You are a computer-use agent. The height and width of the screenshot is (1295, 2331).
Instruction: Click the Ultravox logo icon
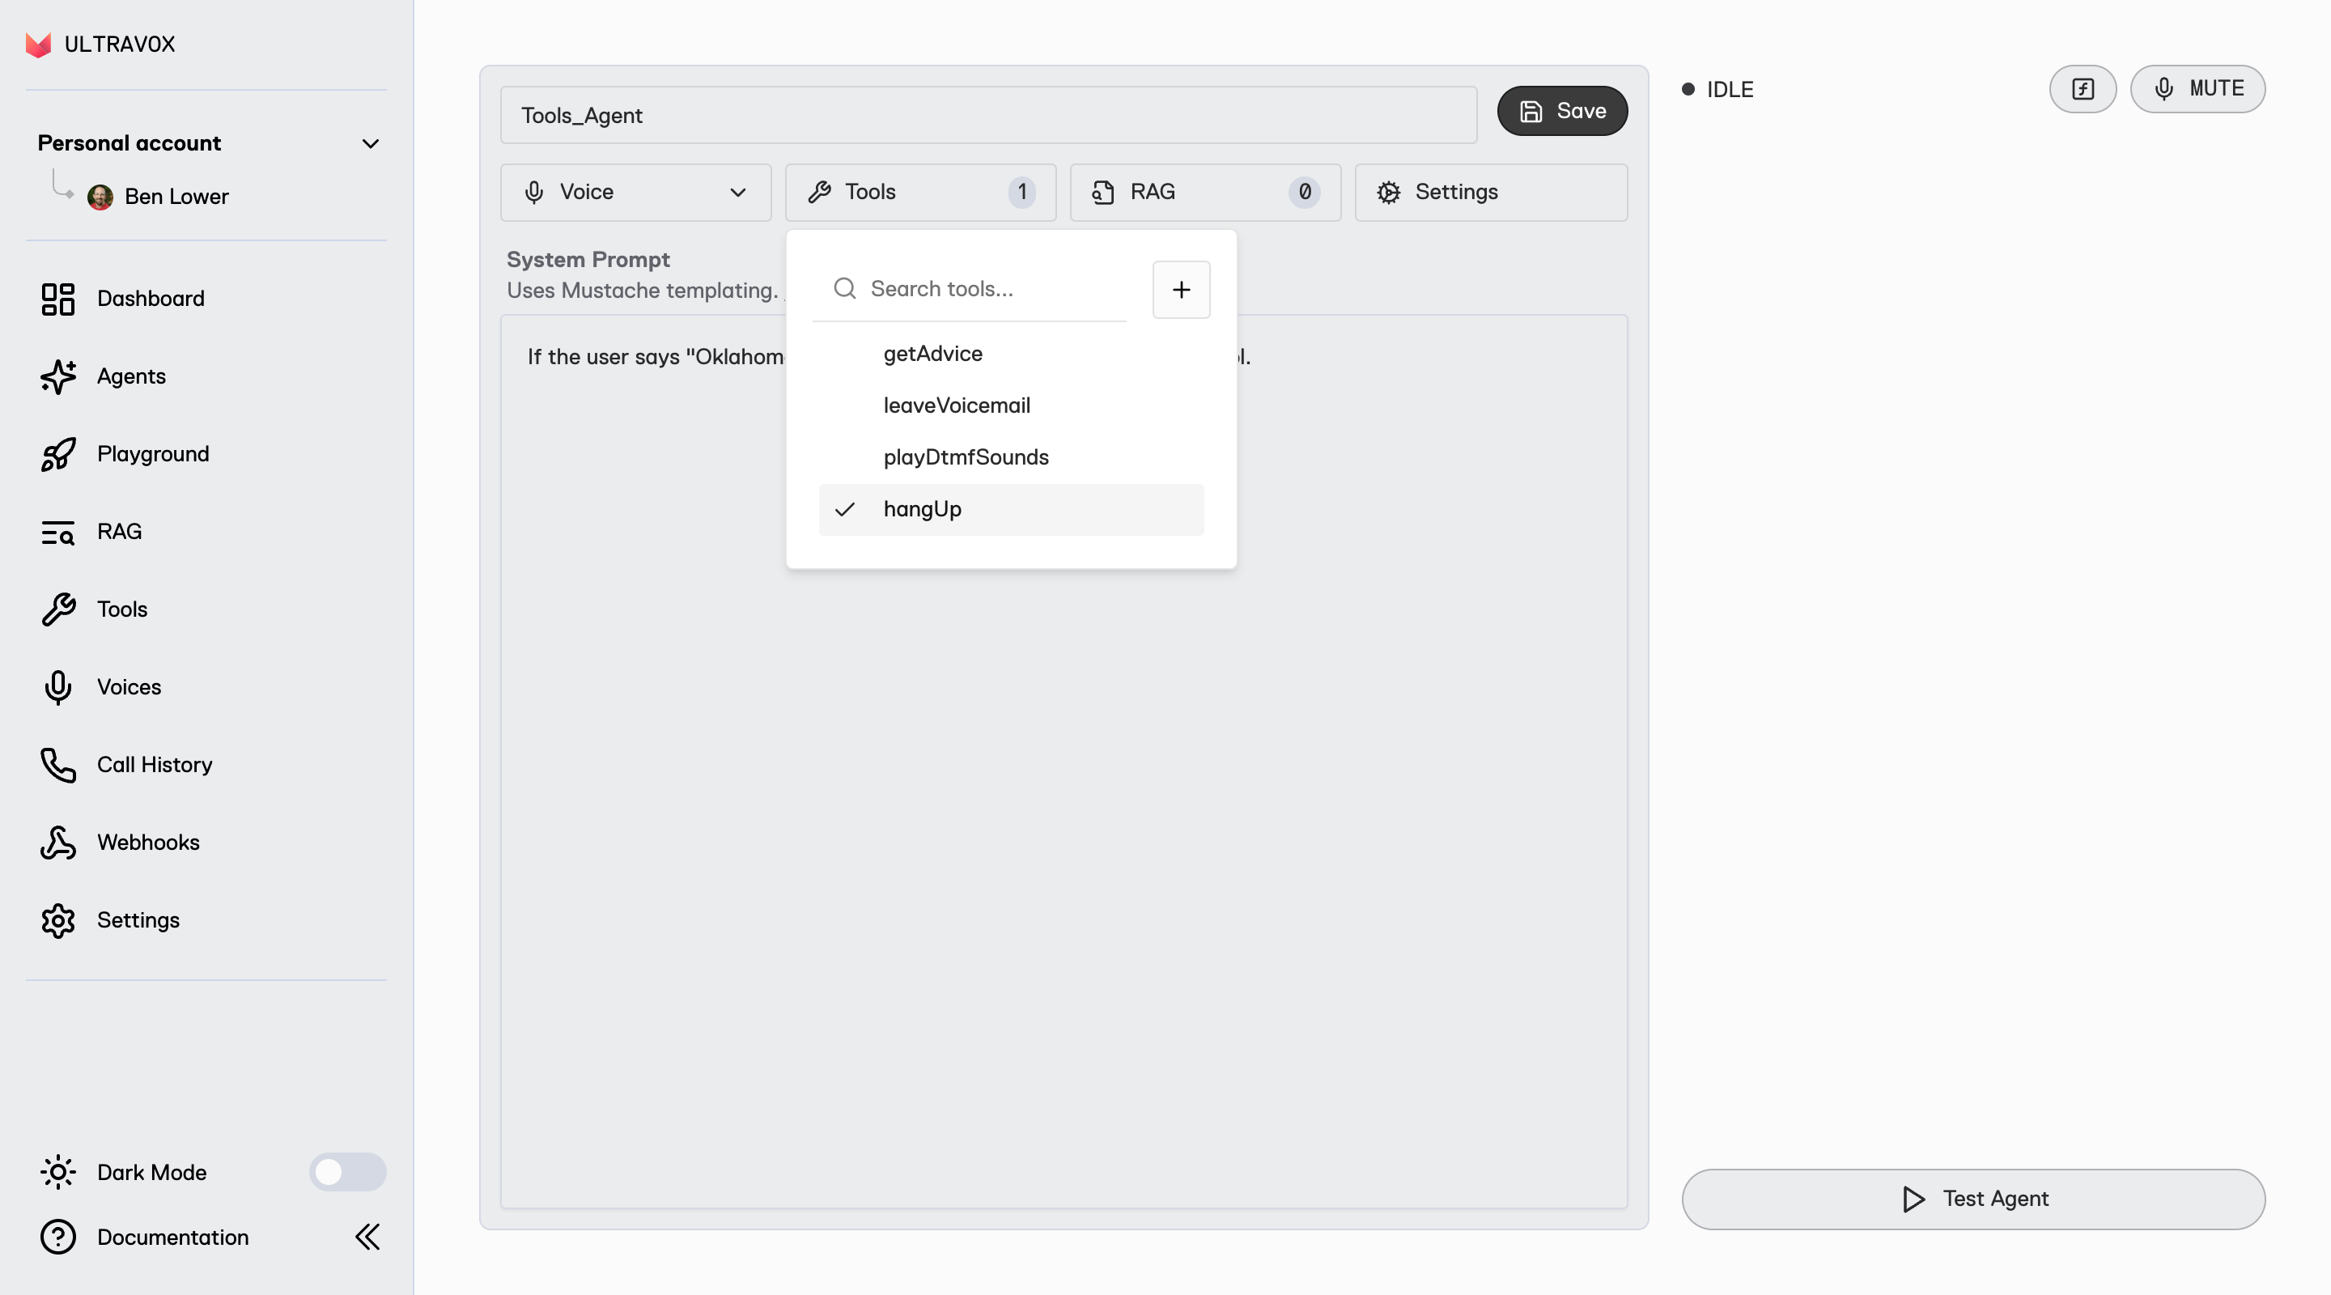[38, 45]
